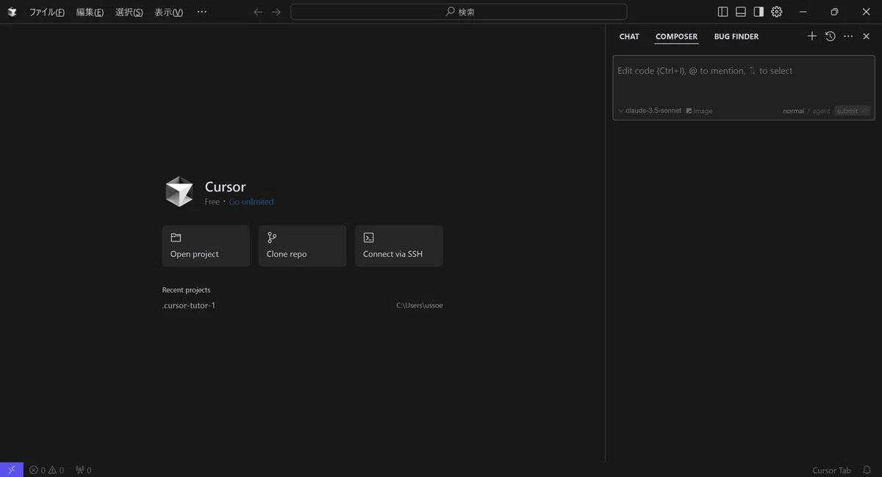This screenshot has width=882, height=477.
Task: Click Cursor Tab status bar entry
Action: tap(831, 470)
